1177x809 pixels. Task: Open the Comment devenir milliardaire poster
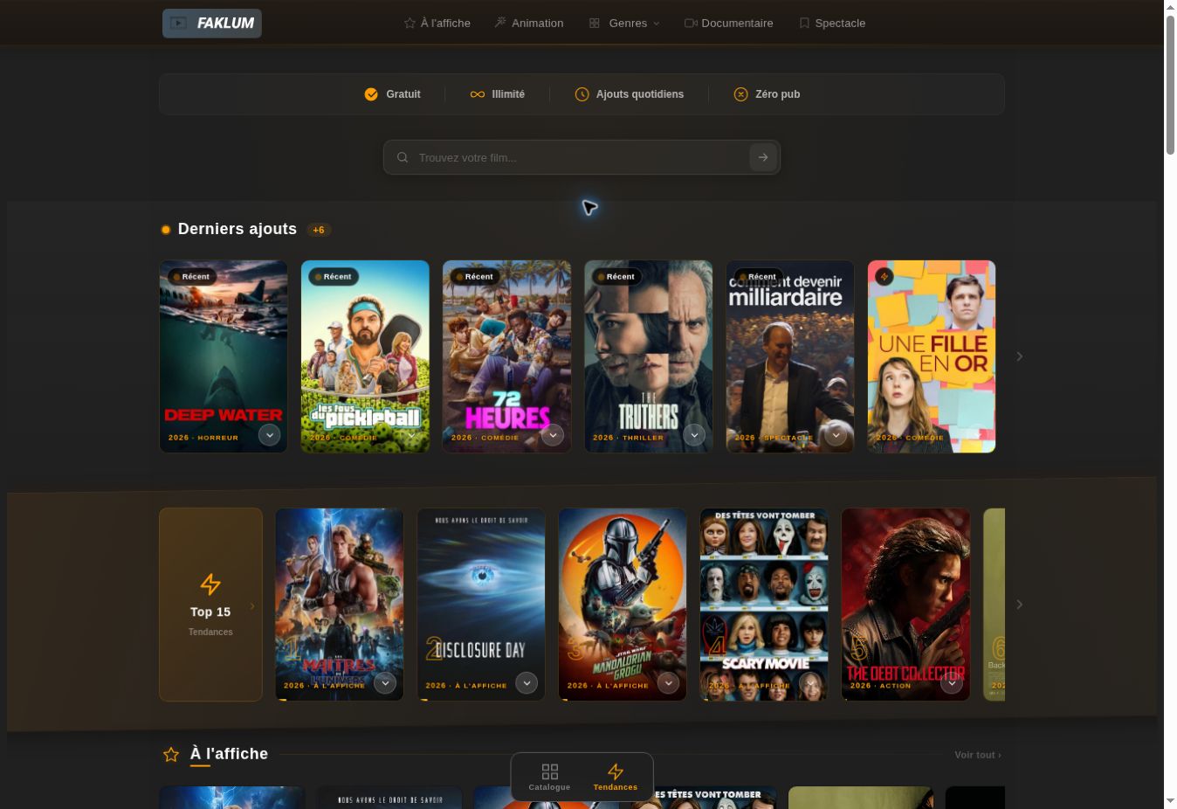789,356
